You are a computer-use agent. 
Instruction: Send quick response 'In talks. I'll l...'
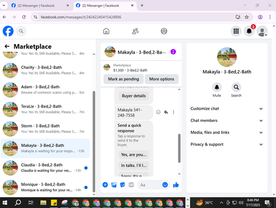[134, 166]
